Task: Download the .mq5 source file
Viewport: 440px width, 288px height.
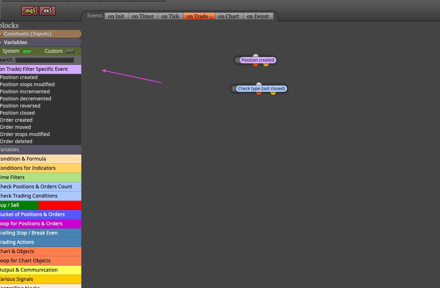Action: 30,11
